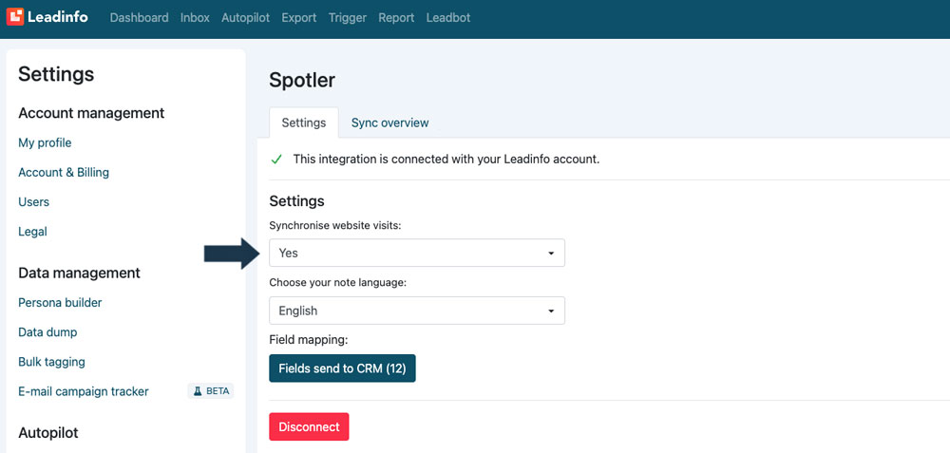
Task: Select the Settings tab under Spotler
Action: click(x=304, y=123)
